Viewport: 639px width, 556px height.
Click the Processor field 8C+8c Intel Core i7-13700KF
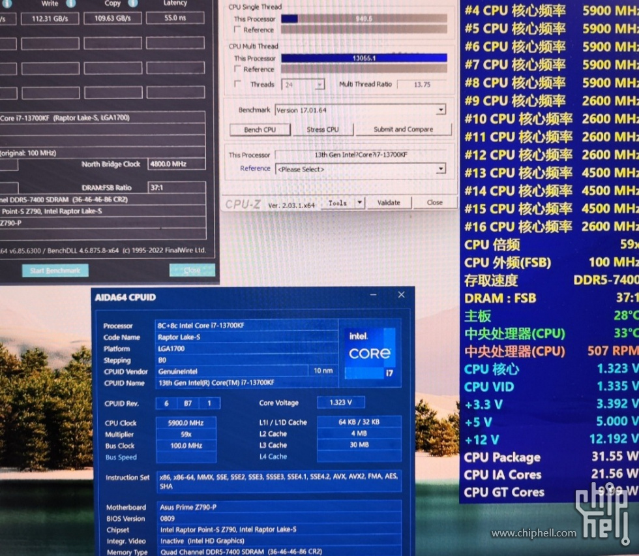tap(246, 326)
